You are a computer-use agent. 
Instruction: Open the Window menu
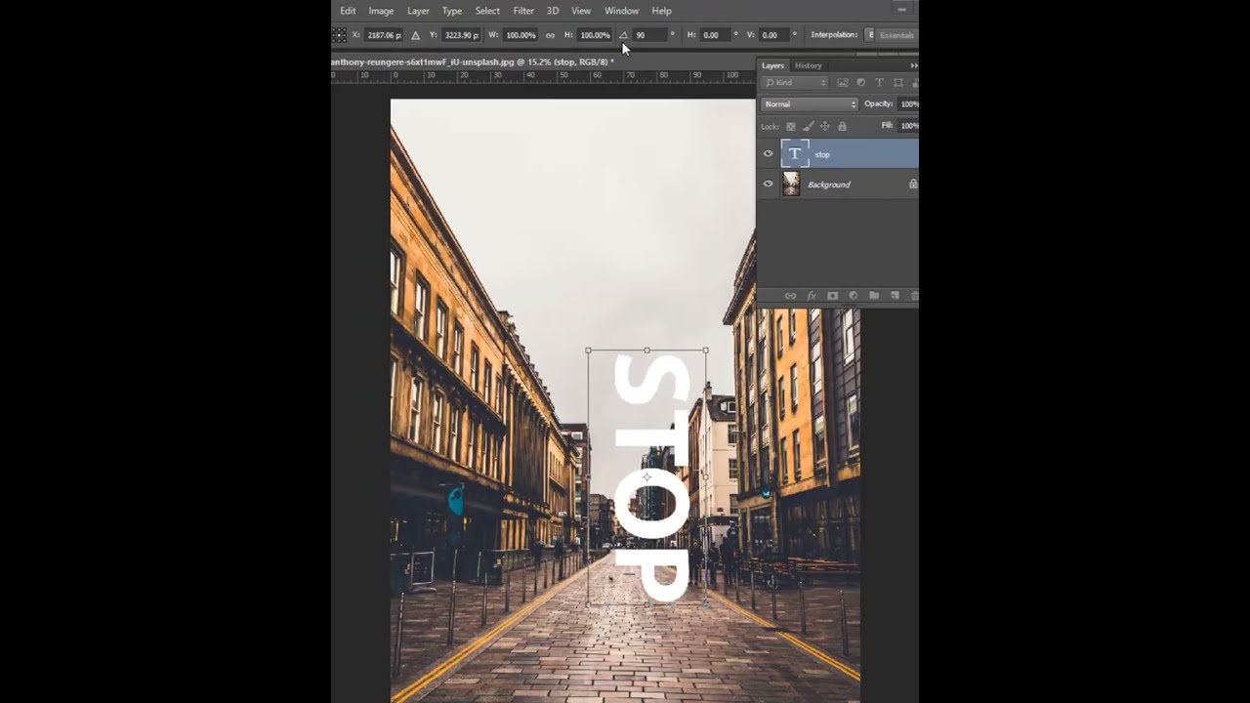click(621, 11)
